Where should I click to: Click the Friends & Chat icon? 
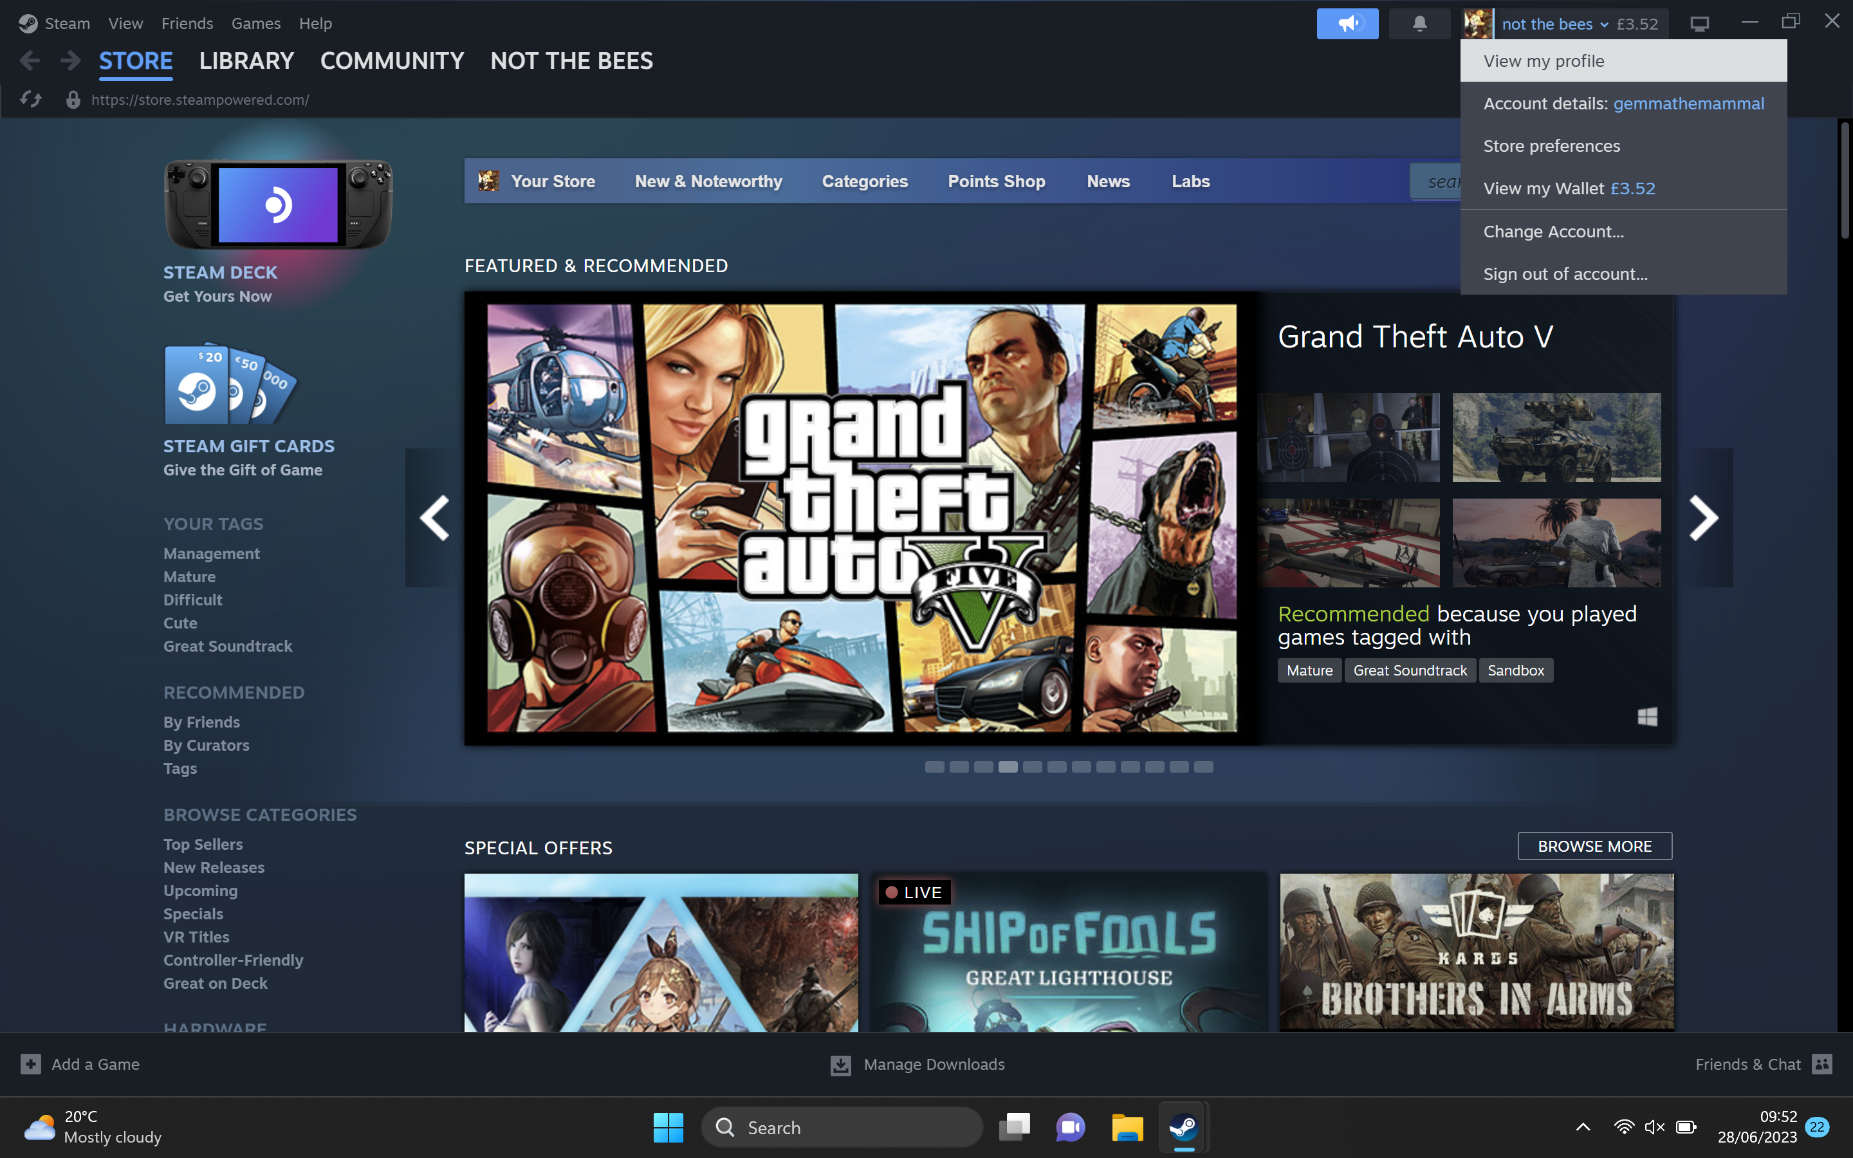[1822, 1064]
